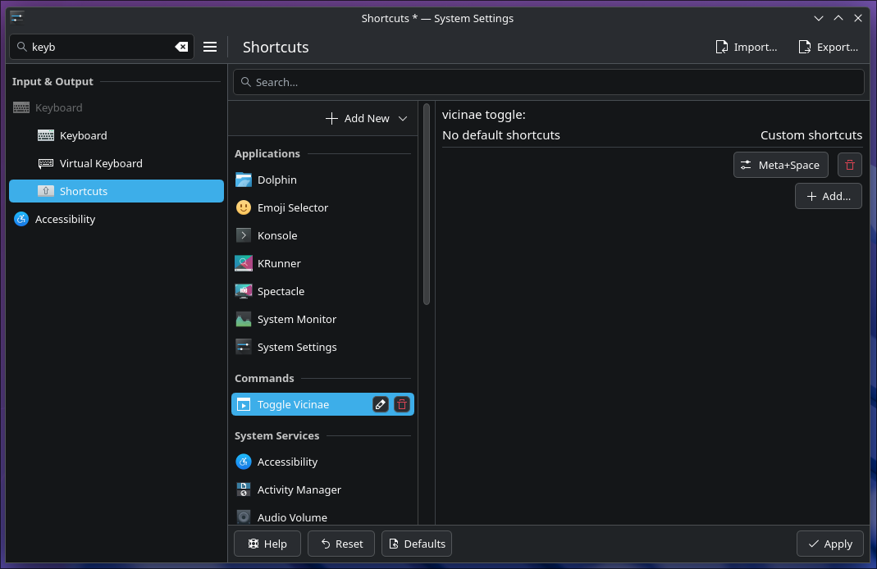Screen dimensions: 877x569
Task: Delete Toggle Vicinae using its trash icon
Action: [401, 404]
